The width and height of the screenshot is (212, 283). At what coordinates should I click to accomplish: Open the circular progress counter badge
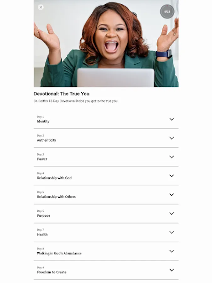tap(167, 12)
